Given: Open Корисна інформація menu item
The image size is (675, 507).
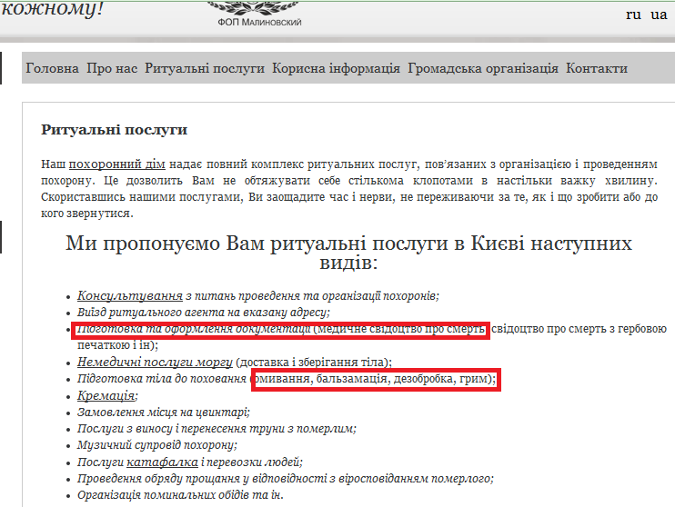Looking at the screenshot, I should (x=336, y=68).
